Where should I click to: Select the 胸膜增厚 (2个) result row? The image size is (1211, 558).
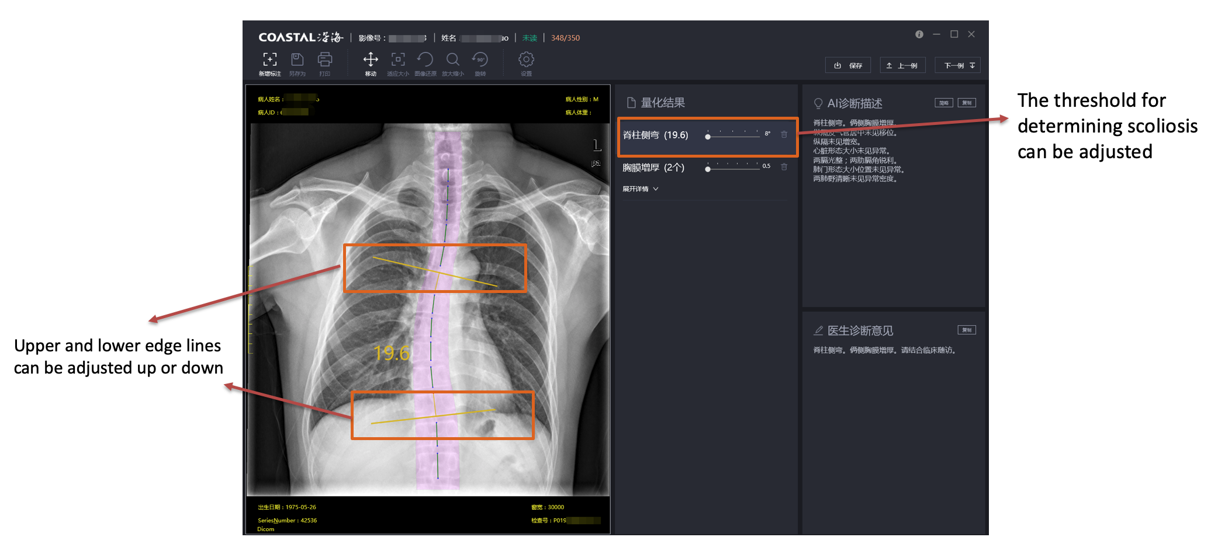706,168
